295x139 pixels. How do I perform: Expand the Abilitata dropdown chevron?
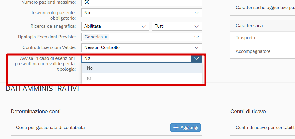[x=144, y=26]
